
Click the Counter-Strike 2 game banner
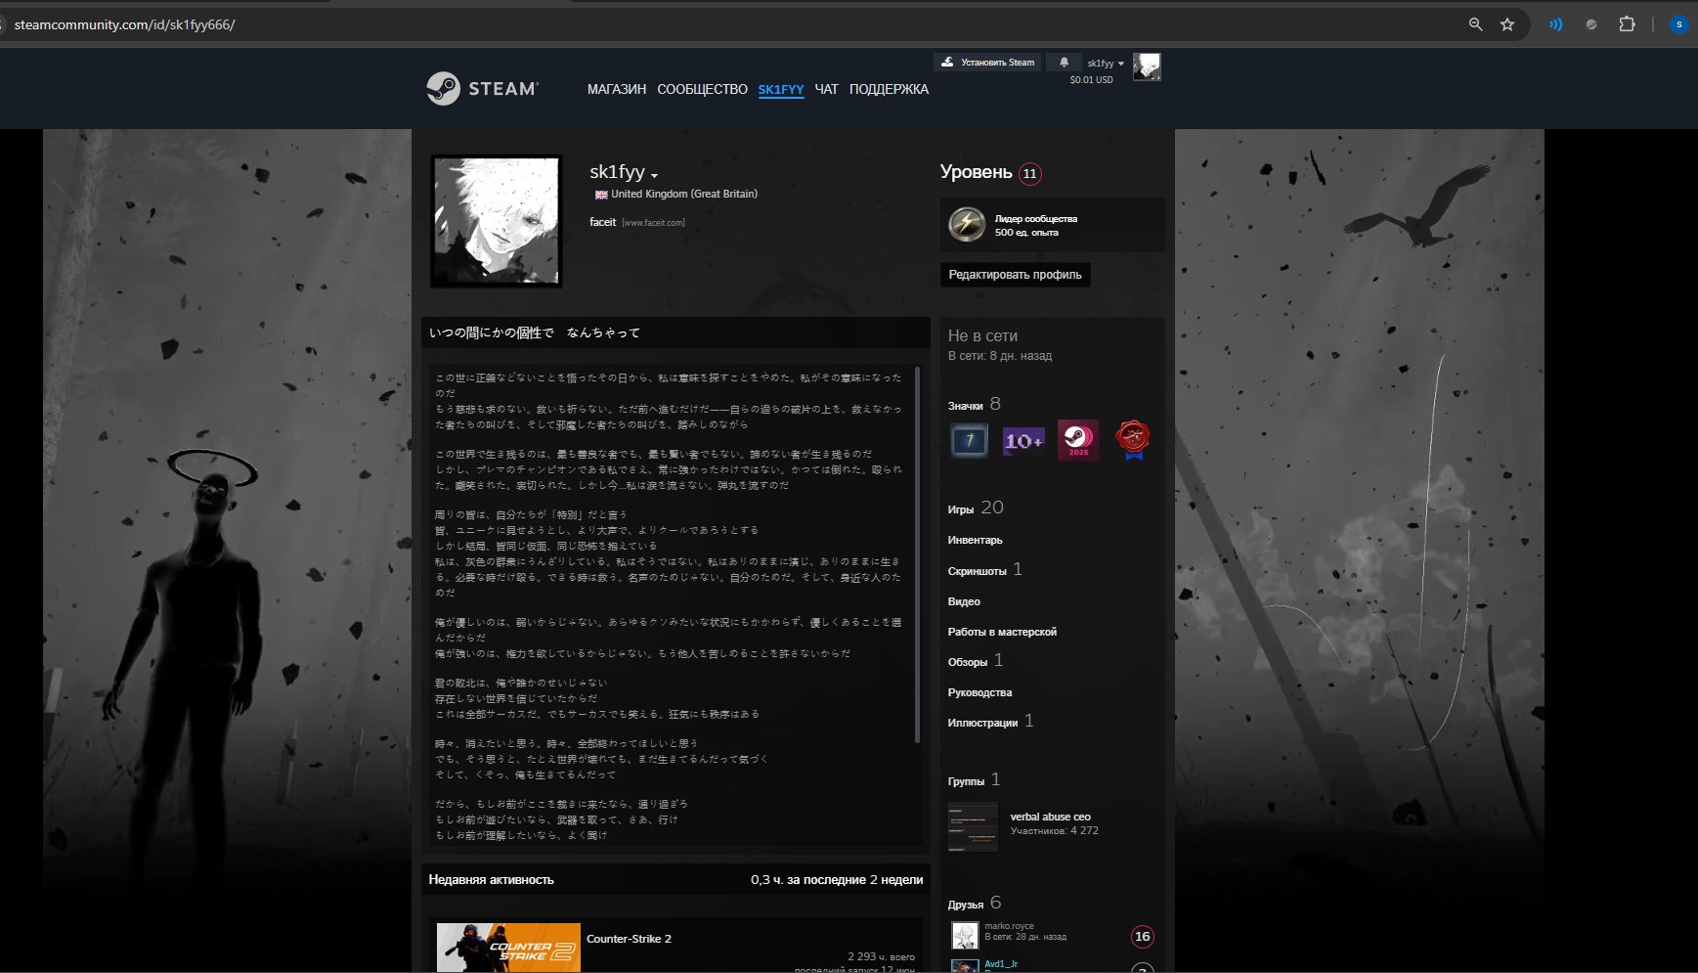508,948
